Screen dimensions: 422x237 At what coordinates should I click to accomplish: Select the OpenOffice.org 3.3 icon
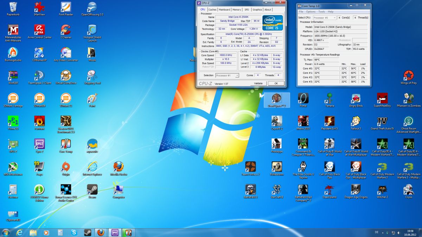tap(92, 9)
